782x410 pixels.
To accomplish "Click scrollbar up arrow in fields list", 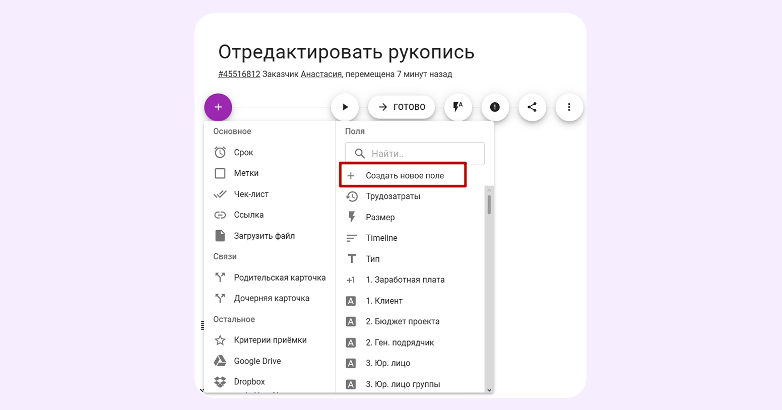I will [x=489, y=190].
